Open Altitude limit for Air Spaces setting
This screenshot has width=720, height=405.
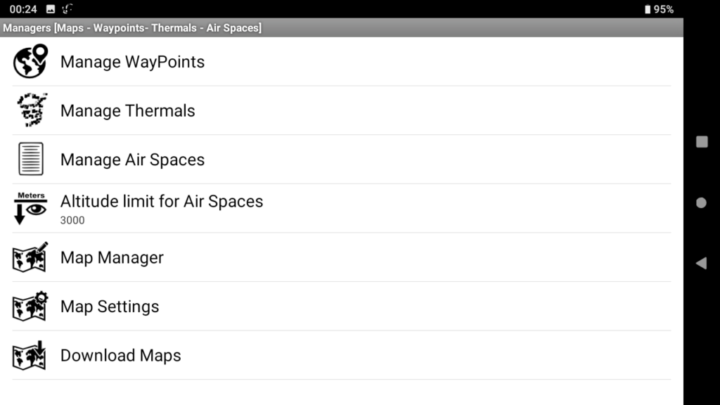341,208
